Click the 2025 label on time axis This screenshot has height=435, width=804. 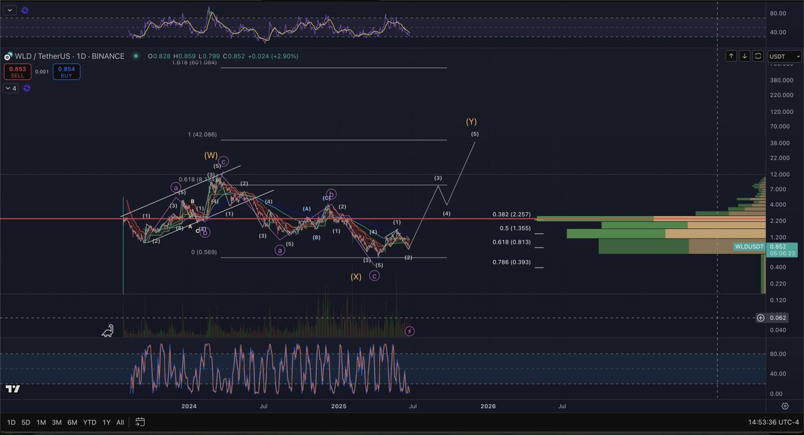pos(338,406)
